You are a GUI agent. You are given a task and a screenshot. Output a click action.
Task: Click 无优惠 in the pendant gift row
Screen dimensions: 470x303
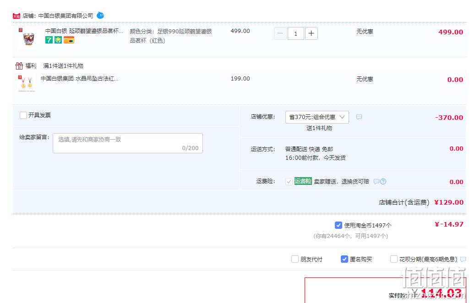(365, 79)
